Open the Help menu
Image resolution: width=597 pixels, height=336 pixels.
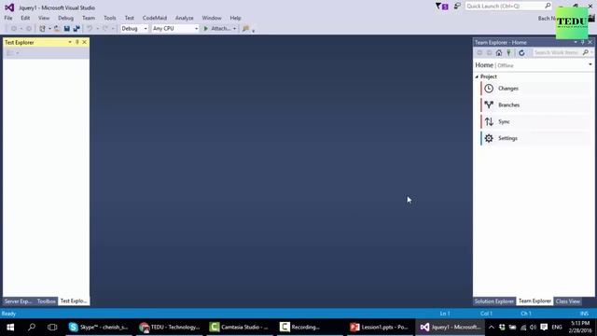pyautogui.click(x=235, y=18)
